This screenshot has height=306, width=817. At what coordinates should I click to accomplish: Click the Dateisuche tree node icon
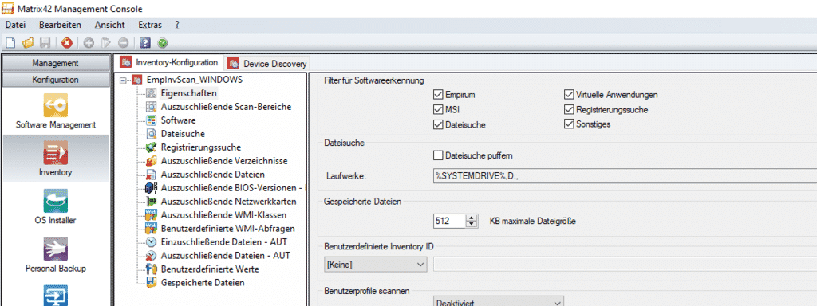152,134
